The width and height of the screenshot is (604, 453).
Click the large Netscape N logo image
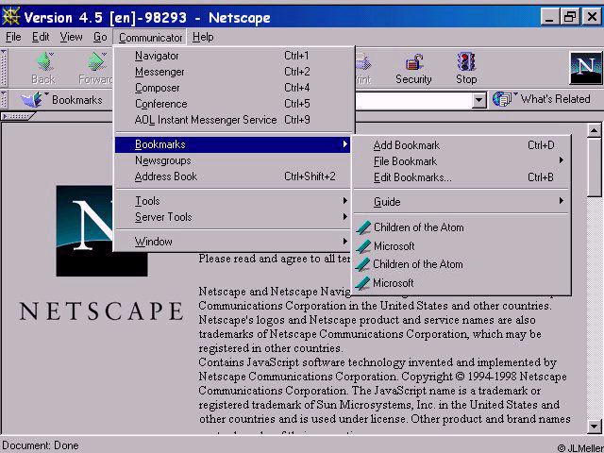tap(102, 230)
